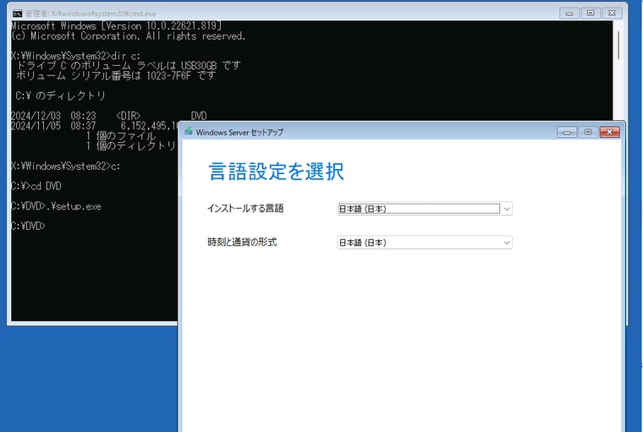Click the Windows Server setup title icon
The image size is (643, 432).
pos(188,132)
